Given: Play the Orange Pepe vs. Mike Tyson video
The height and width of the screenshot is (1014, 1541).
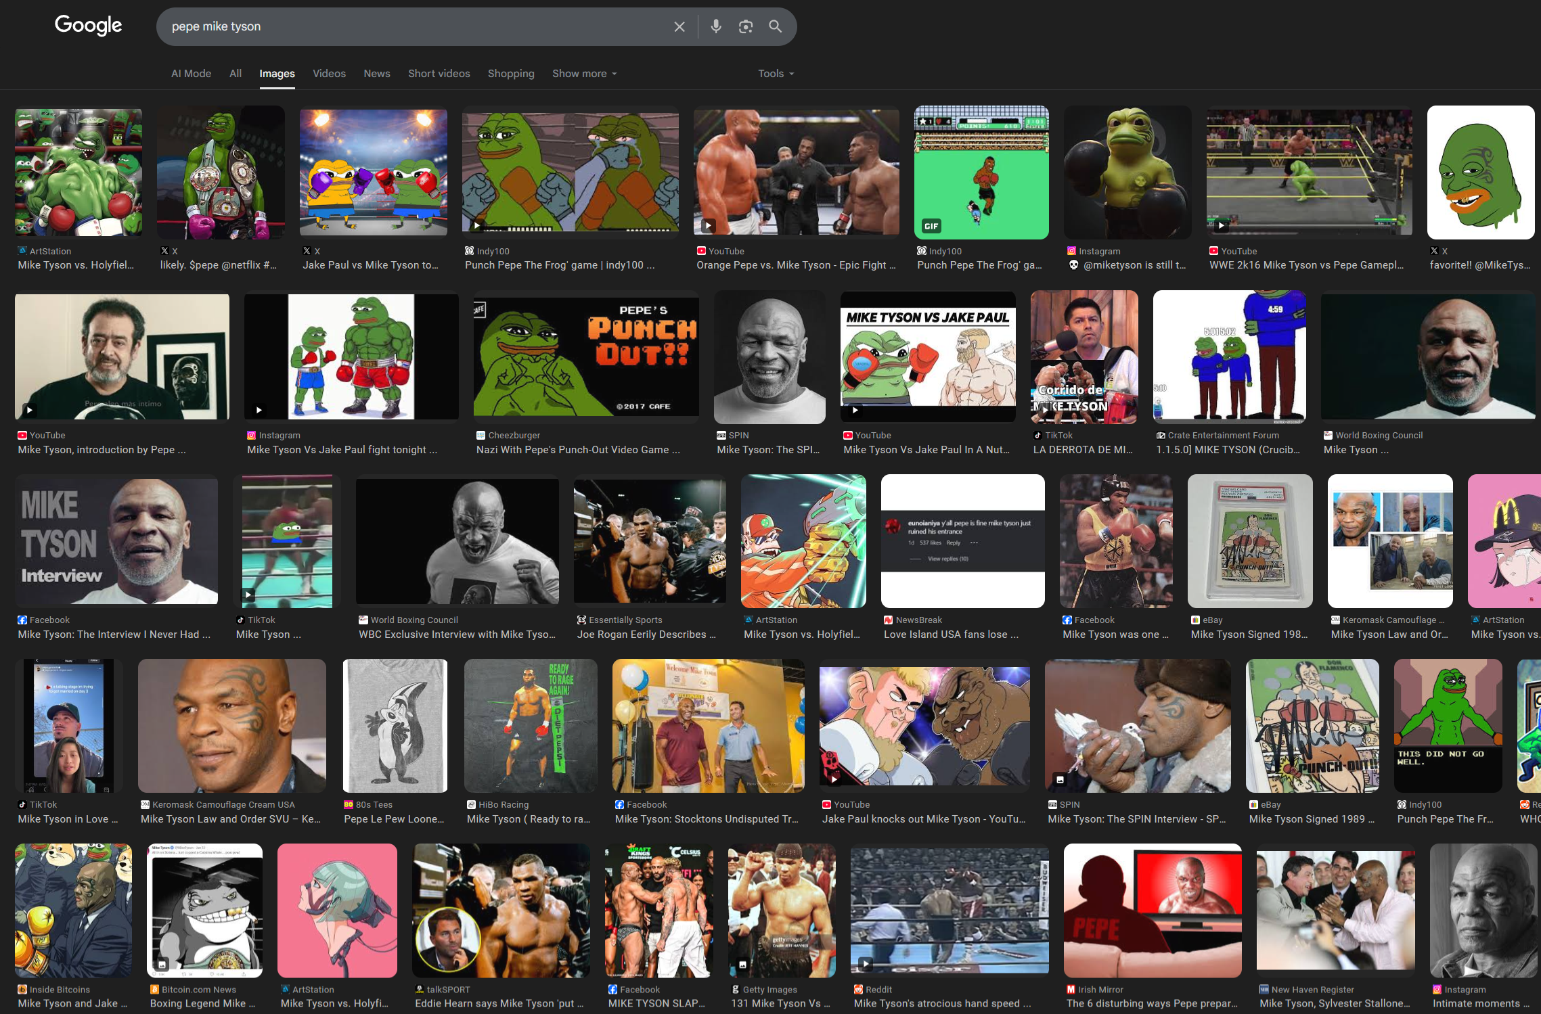Looking at the screenshot, I should [x=708, y=226].
